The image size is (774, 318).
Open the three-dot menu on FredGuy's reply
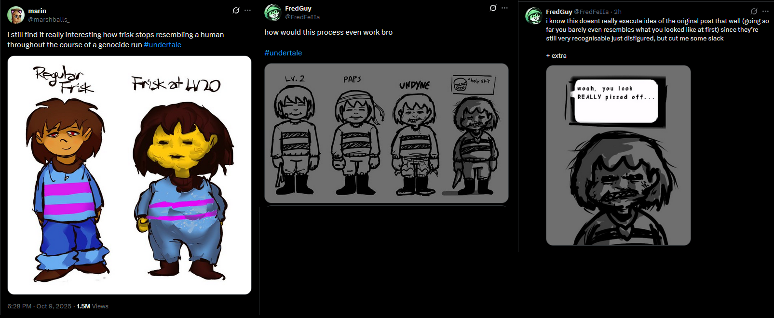(x=765, y=11)
